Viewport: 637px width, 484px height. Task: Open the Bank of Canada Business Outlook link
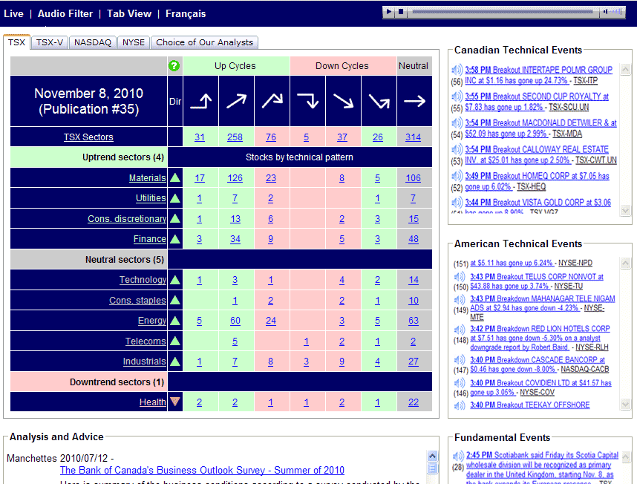tap(202, 470)
